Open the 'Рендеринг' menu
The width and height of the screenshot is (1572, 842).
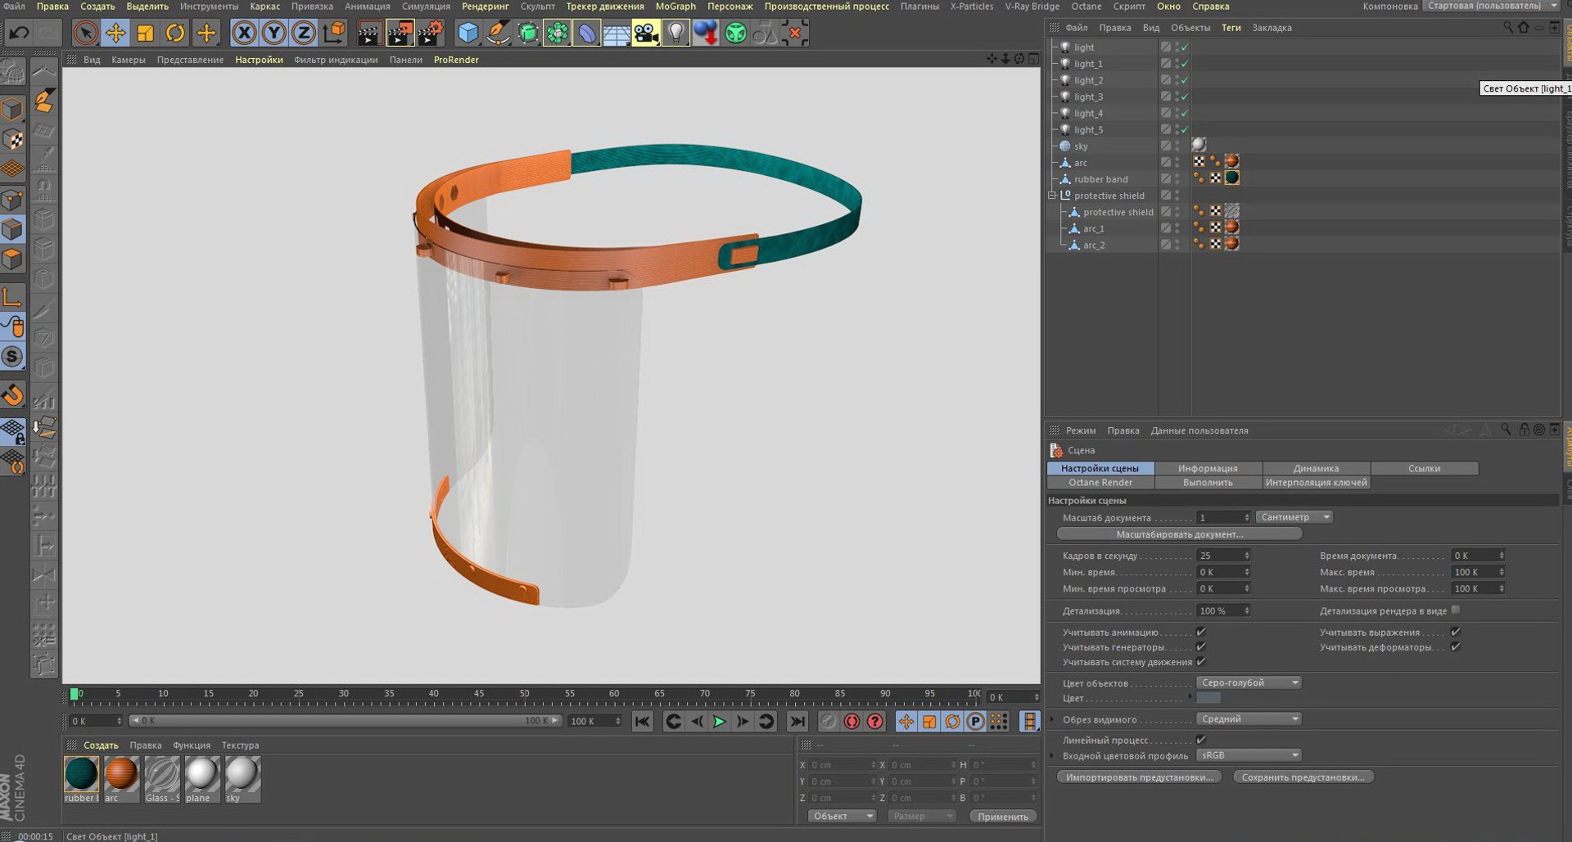[486, 7]
